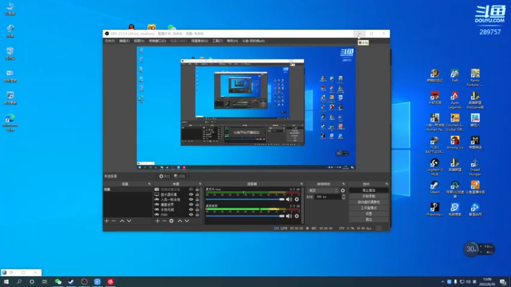Toggle the lock on the 人类一败涂地 source

point(197,200)
